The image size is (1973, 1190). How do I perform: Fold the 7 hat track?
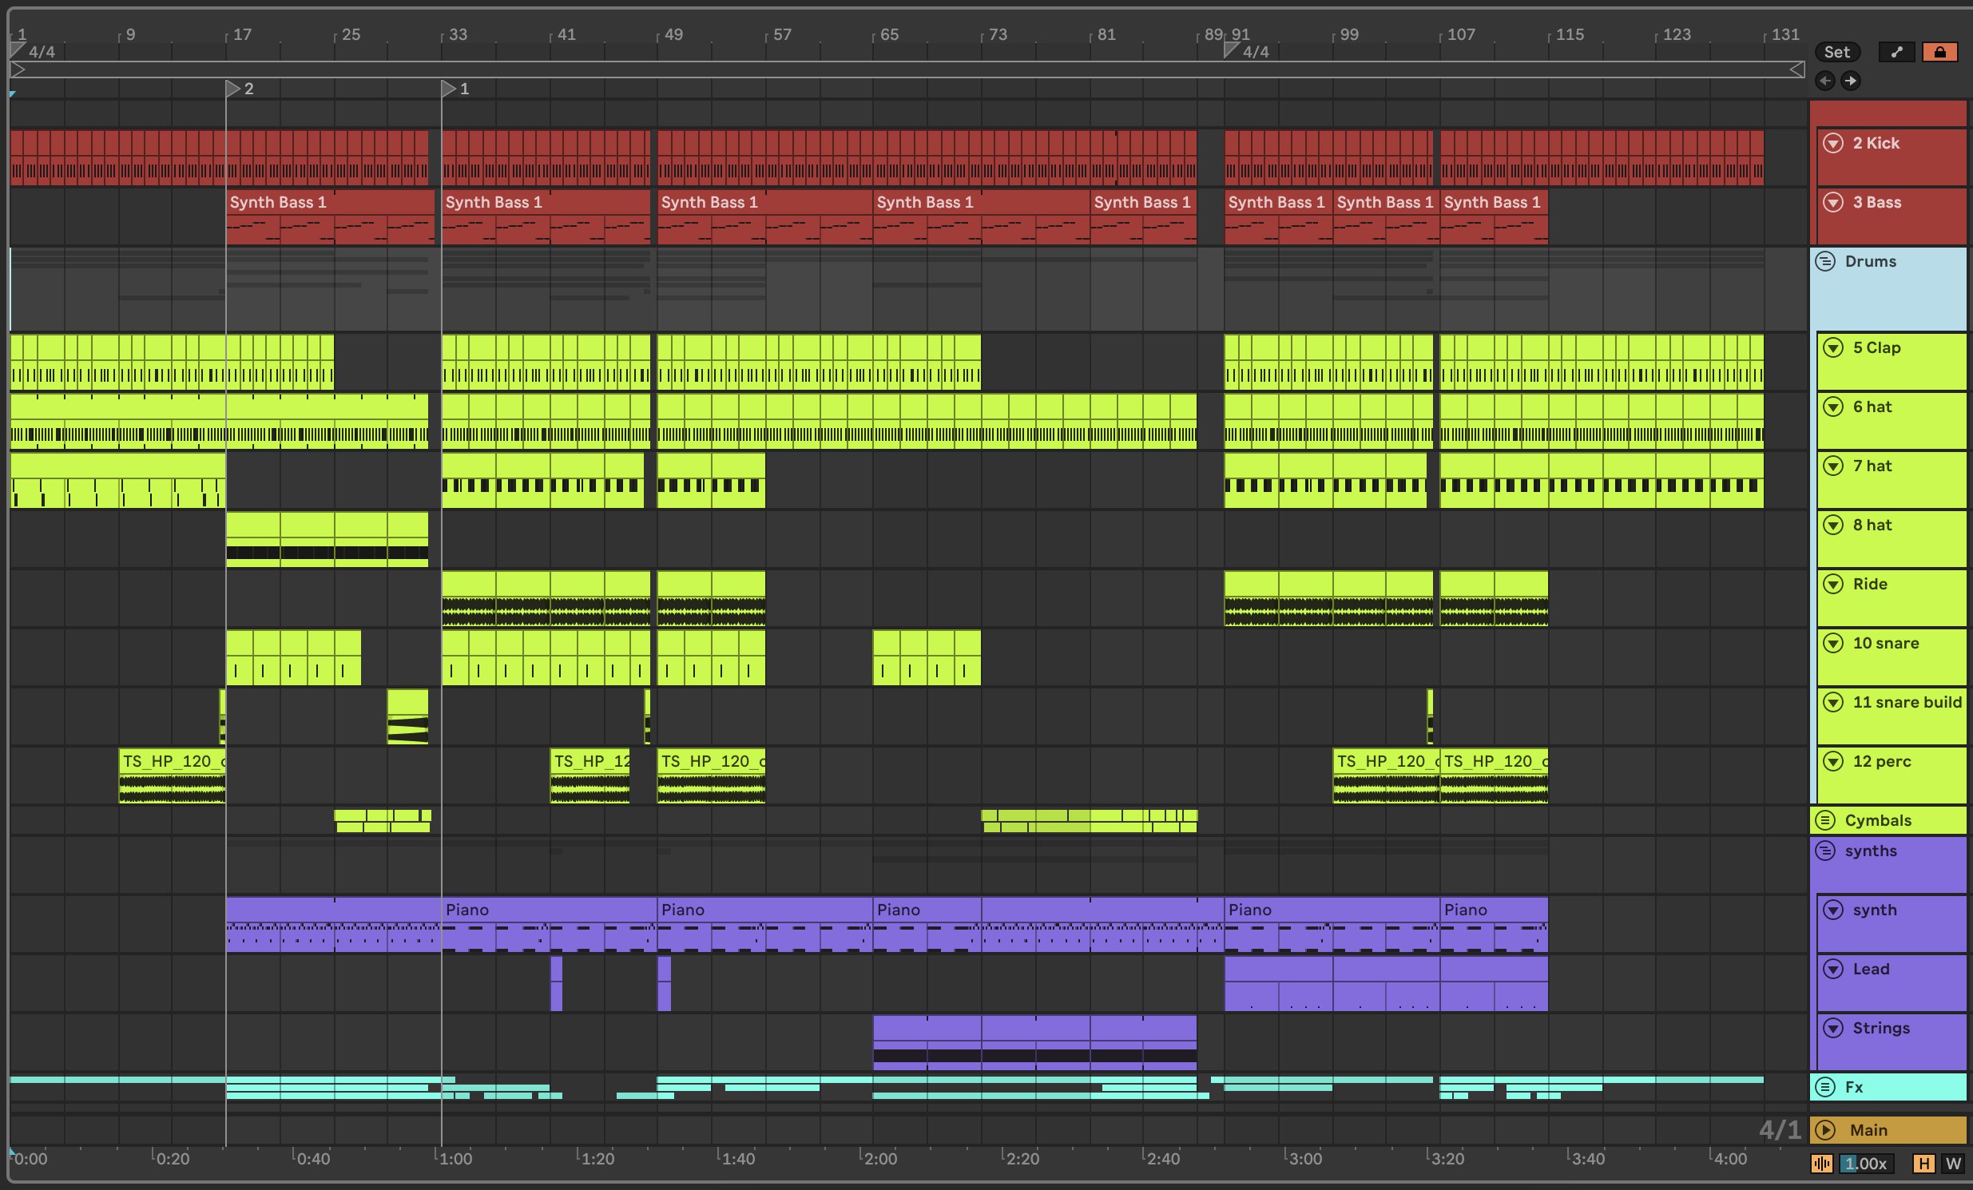pyautogui.click(x=1833, y=466)
